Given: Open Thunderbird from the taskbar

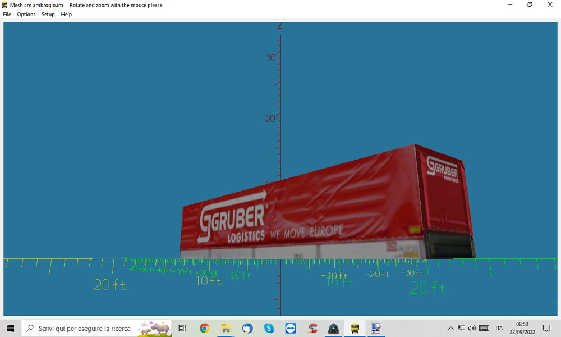Looking at the screenshot, I should pos(247,328).
